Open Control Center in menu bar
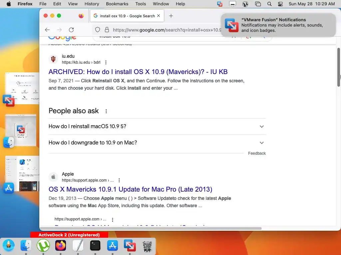 pos(280,4)
